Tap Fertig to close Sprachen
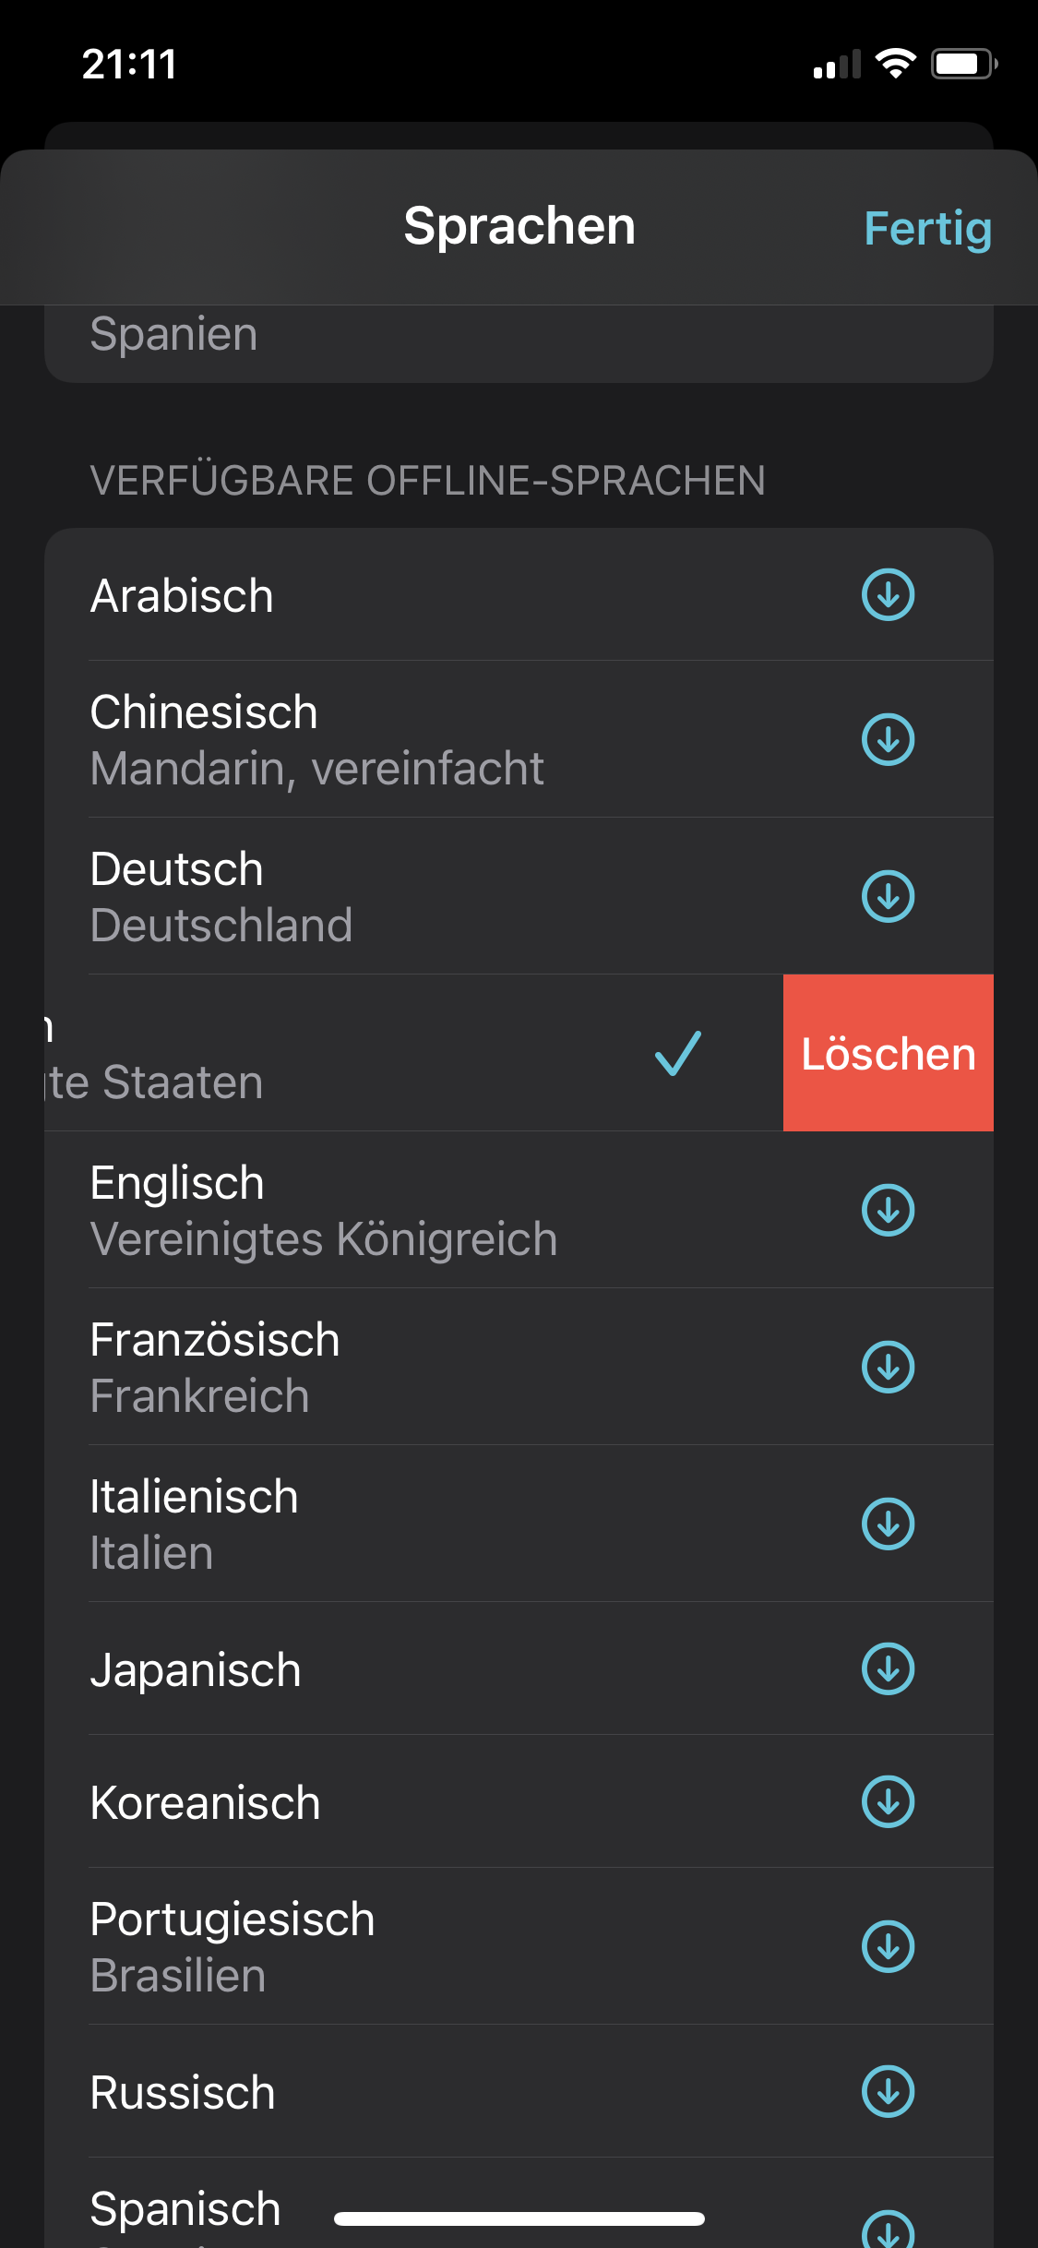The height and width of the screenshot is (2248, 1038). (927, 228)
